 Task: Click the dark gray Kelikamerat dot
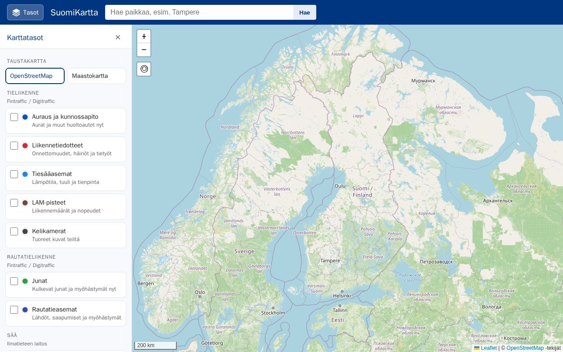(x=25, y=231)
